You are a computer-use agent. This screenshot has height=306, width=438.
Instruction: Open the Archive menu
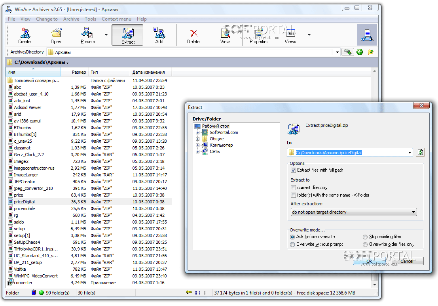(x=71, y=19)
